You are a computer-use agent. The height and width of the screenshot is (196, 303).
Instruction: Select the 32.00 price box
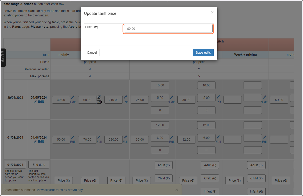(186, 140)
